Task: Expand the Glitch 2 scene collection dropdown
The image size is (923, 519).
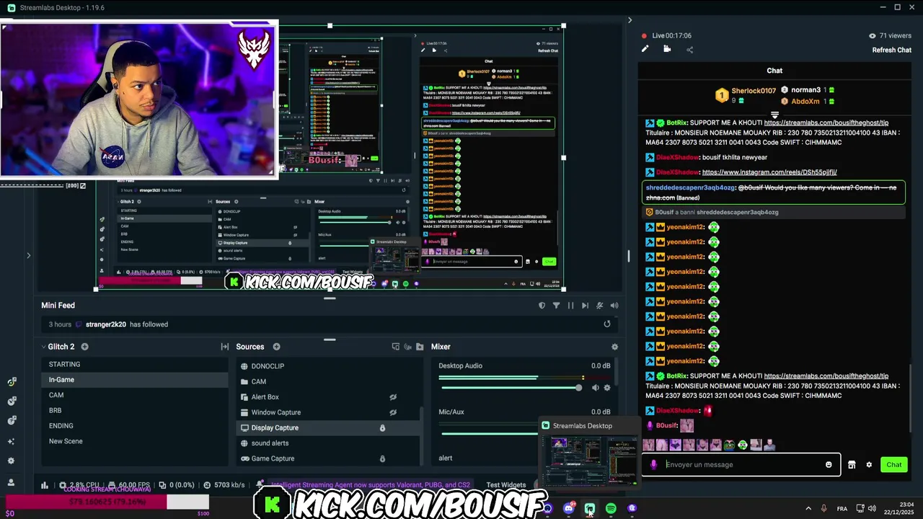Action: click(44, 347)
